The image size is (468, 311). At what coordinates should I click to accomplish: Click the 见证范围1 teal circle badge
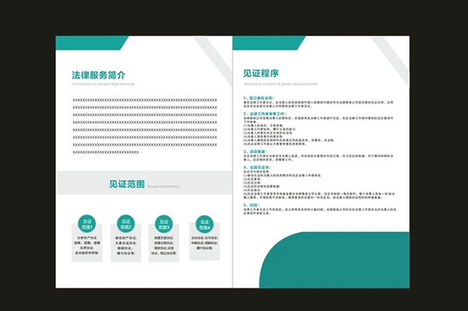[x=87, y=224]
